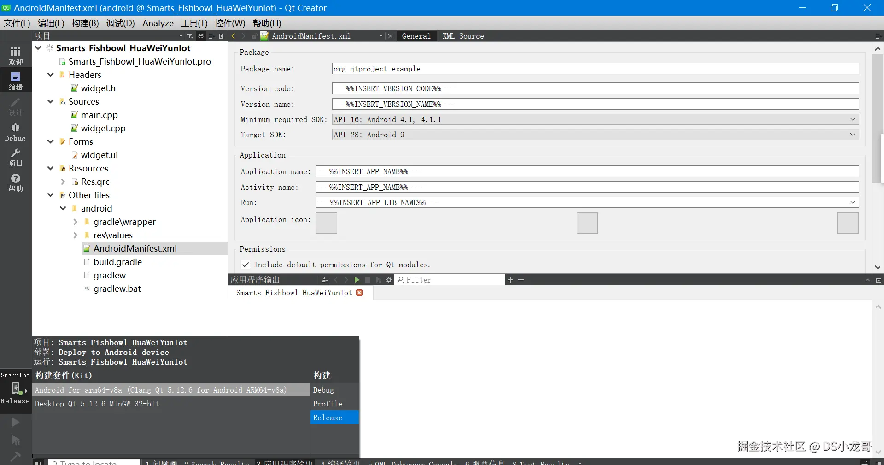The image size is (884, 465).
Task: Re-run the application with green play icon
Action: 357,280
